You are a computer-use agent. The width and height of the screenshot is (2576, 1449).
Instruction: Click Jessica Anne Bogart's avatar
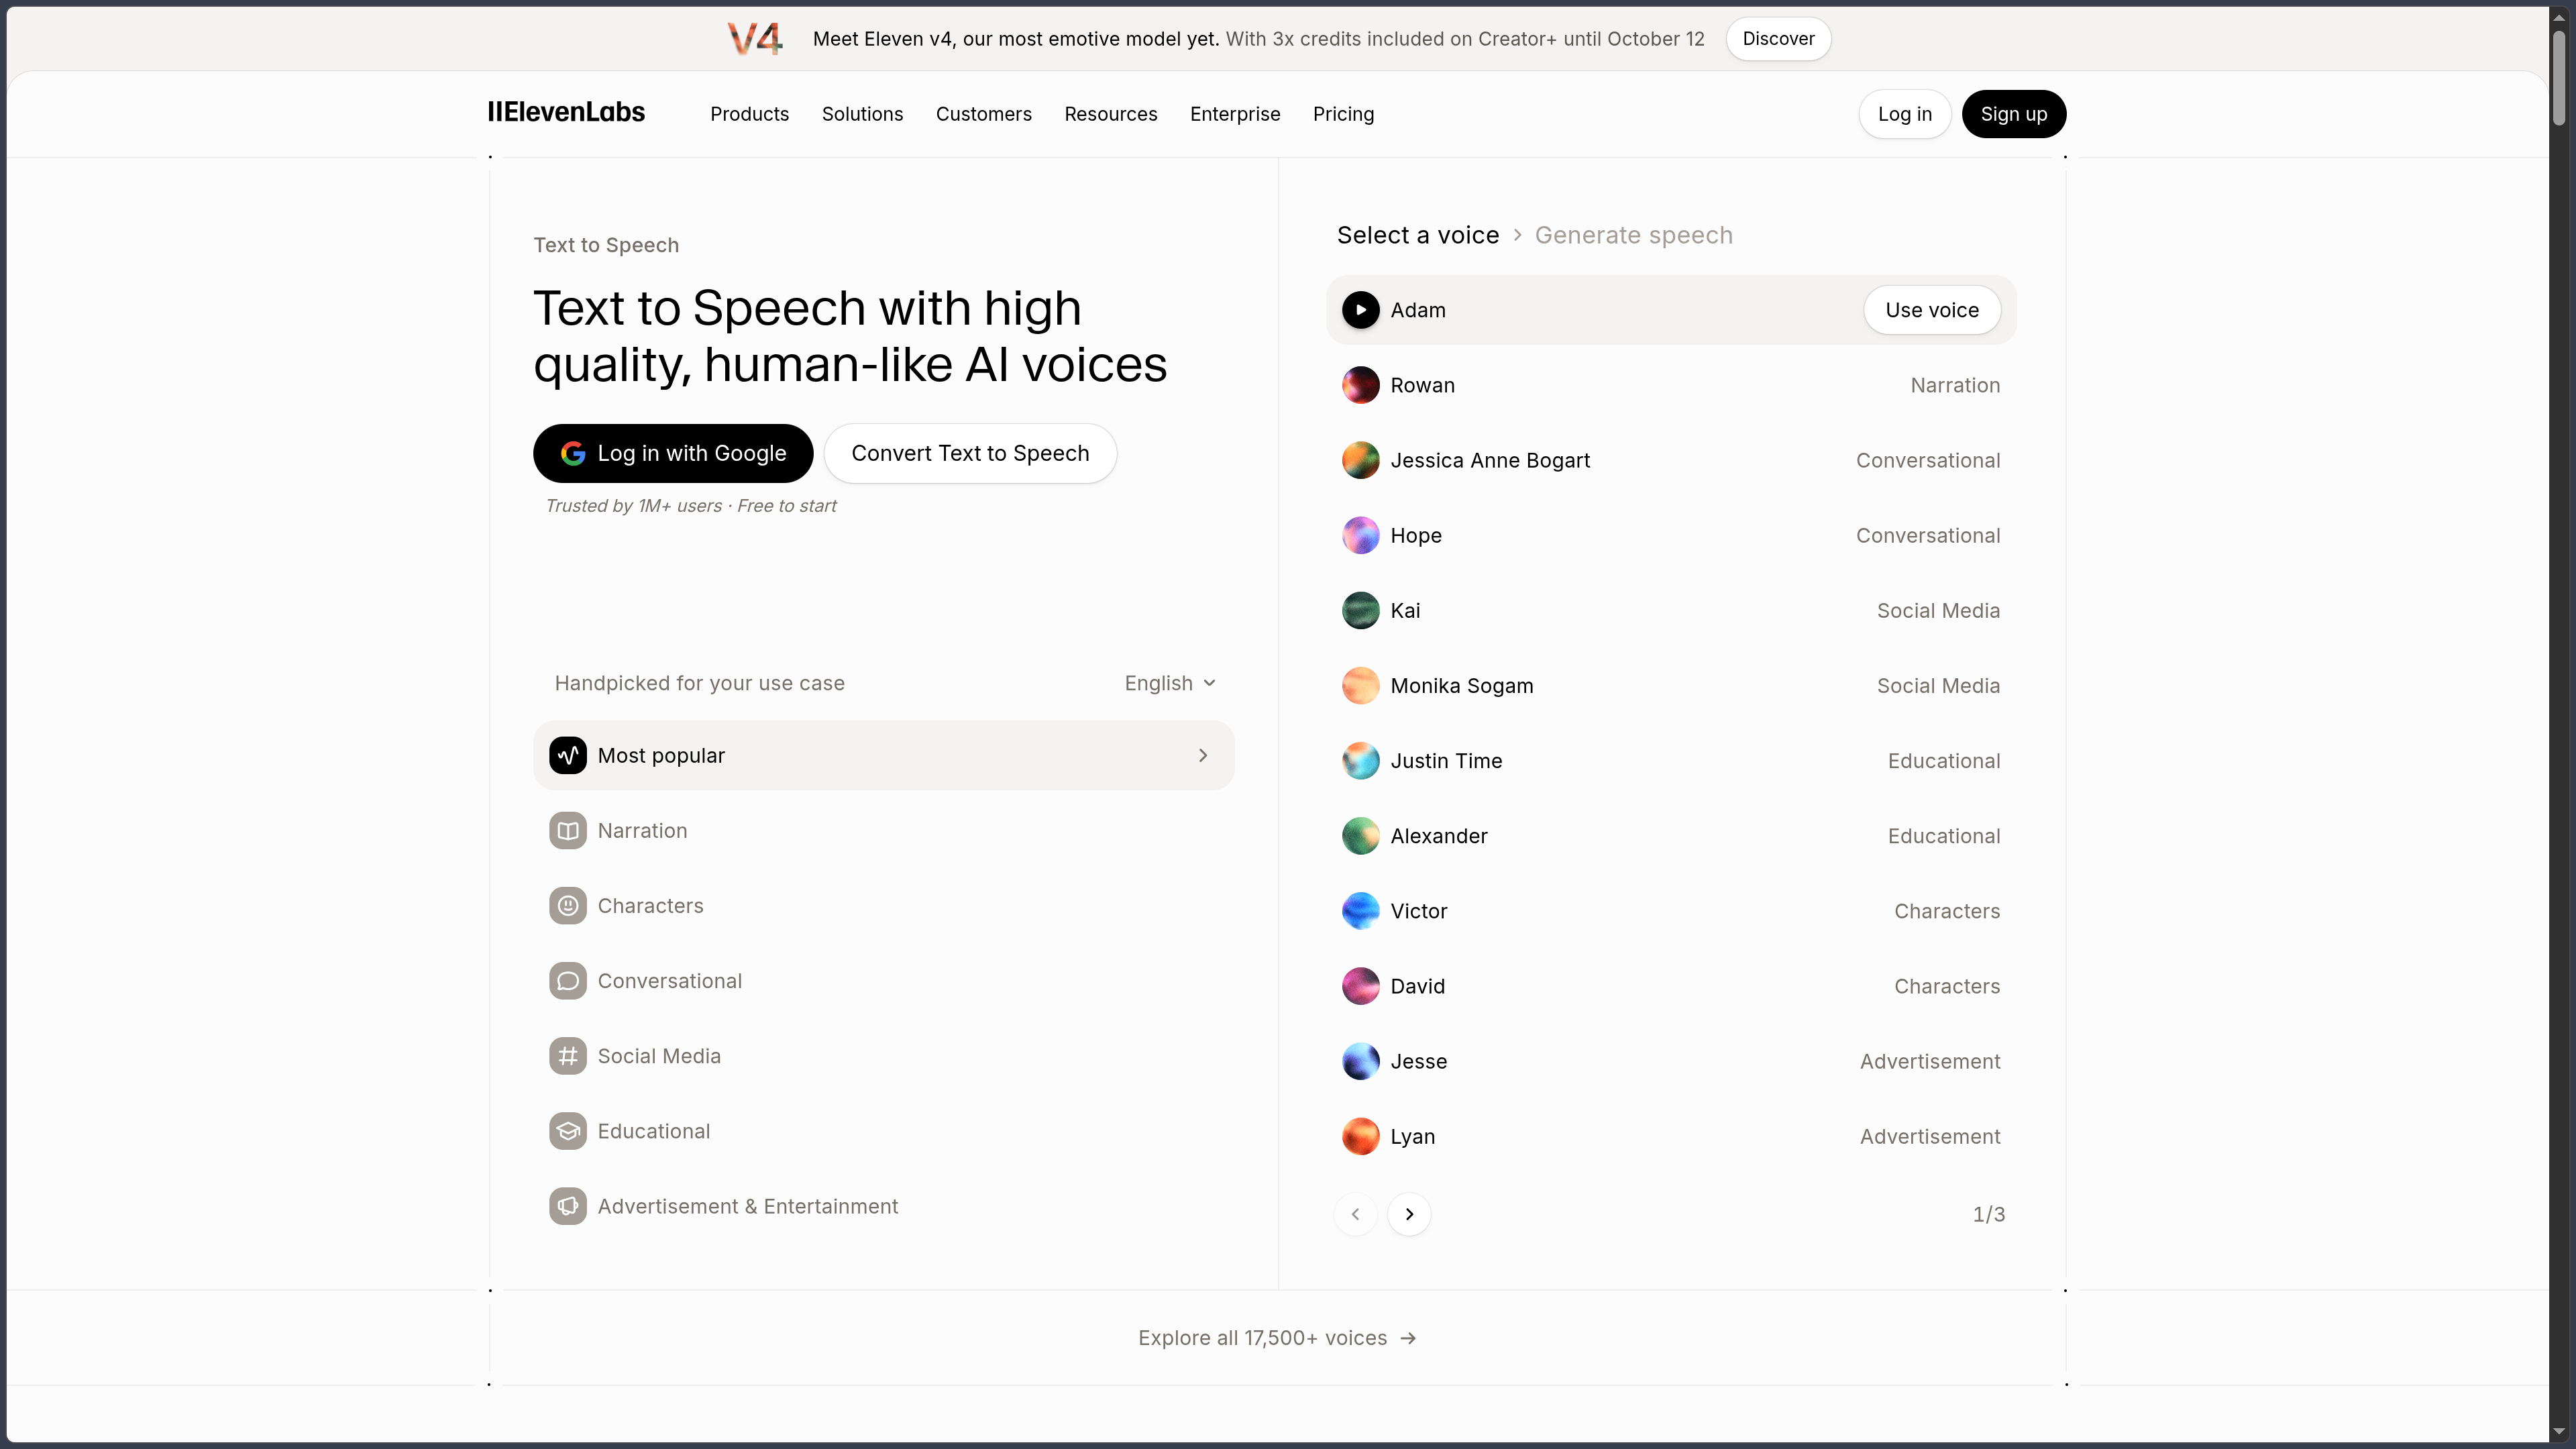(x=1360, y=460)
